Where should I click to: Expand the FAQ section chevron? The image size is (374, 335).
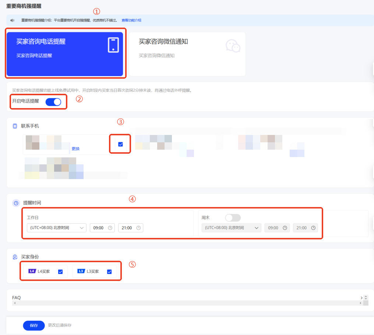[361, 297]
